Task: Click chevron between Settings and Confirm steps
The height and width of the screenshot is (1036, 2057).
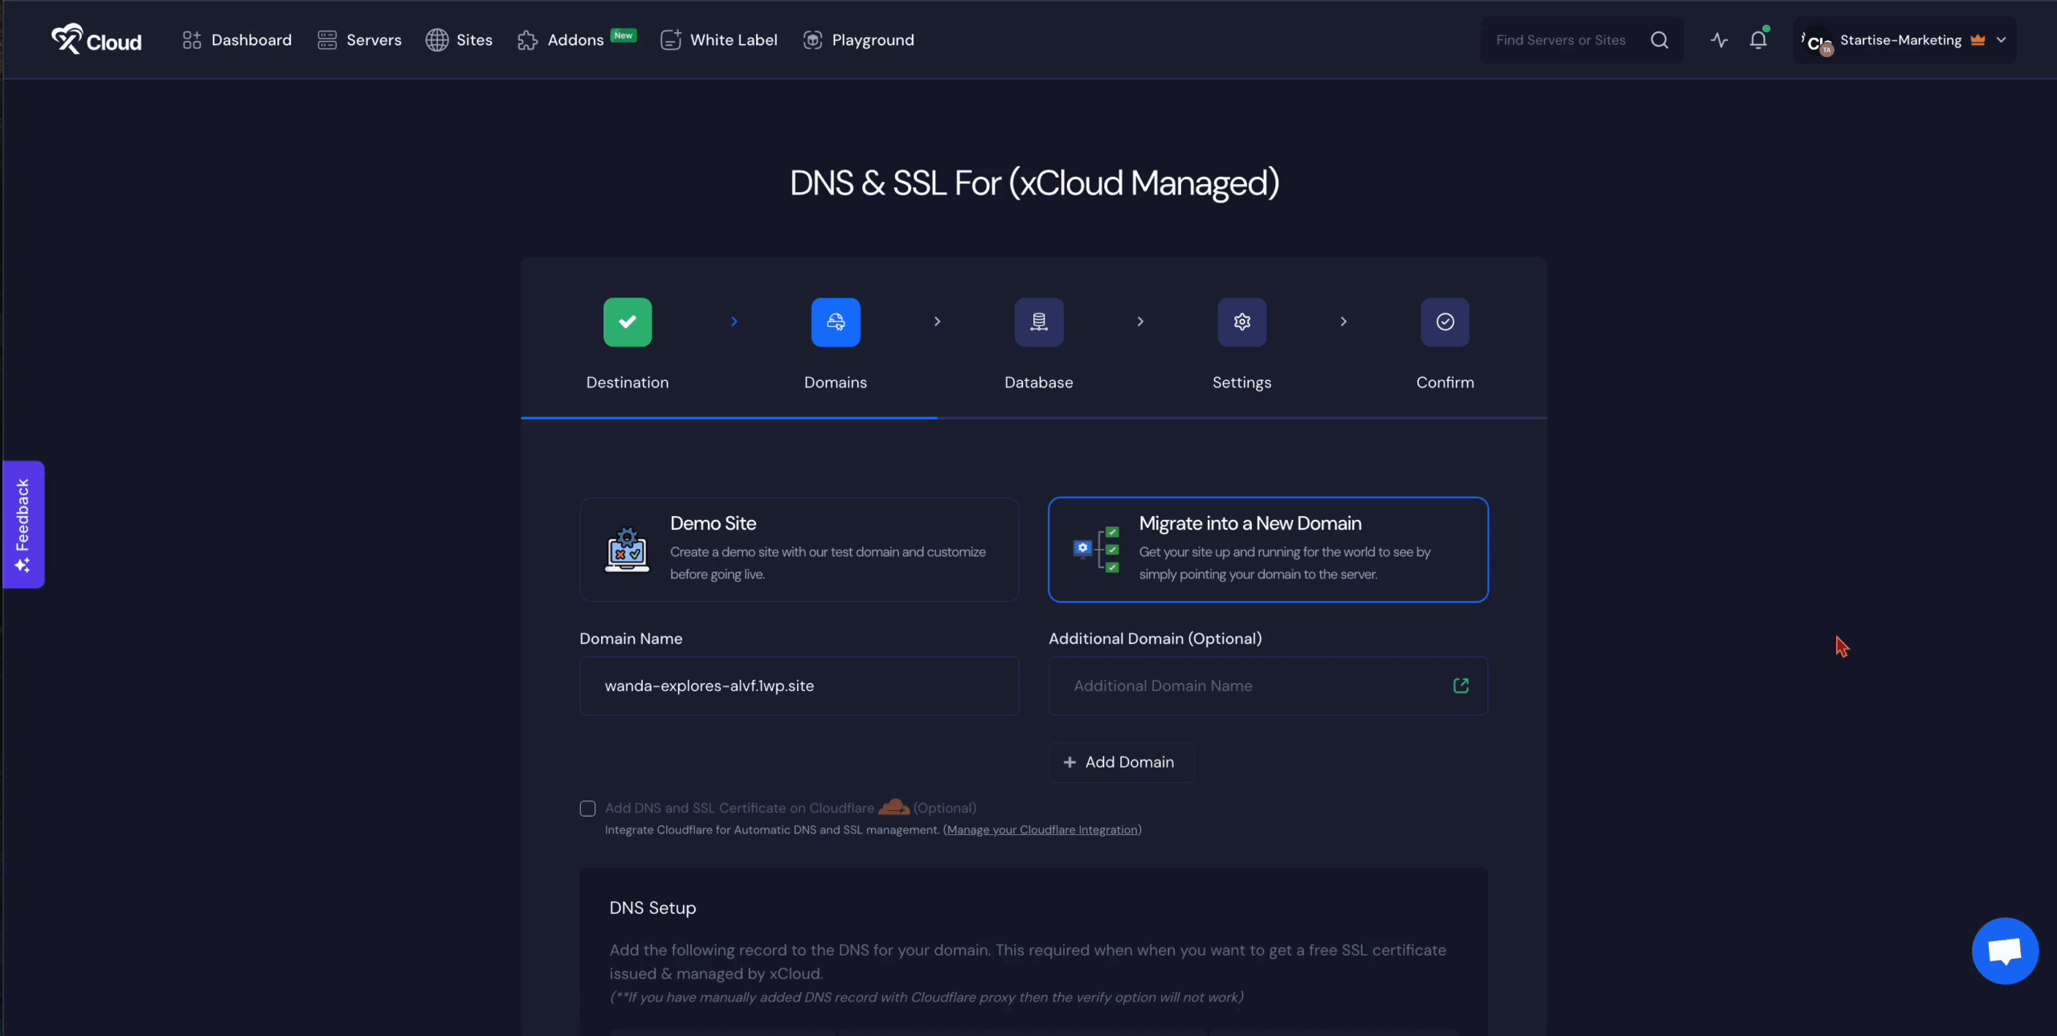Action: (x=1343, y=321)
